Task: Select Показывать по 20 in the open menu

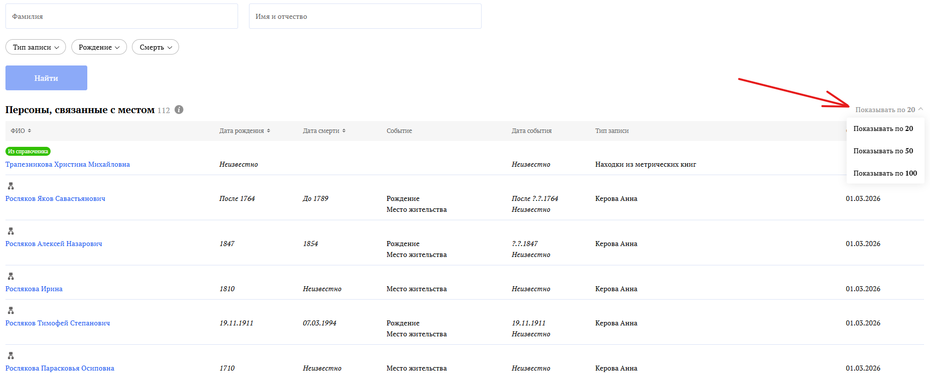Action: (883, 128)
